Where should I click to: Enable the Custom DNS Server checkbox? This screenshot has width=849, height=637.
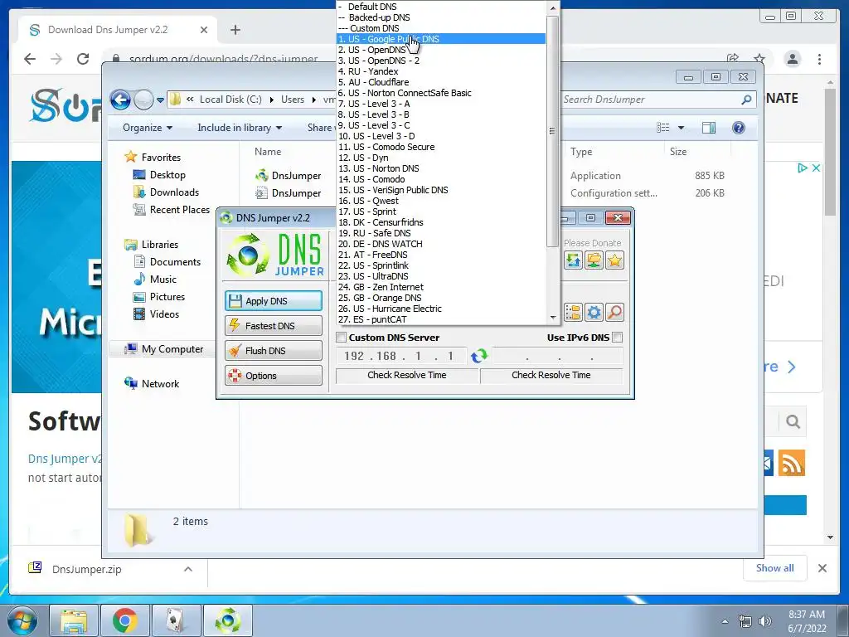pyautogui.click(x=342, y=338)
